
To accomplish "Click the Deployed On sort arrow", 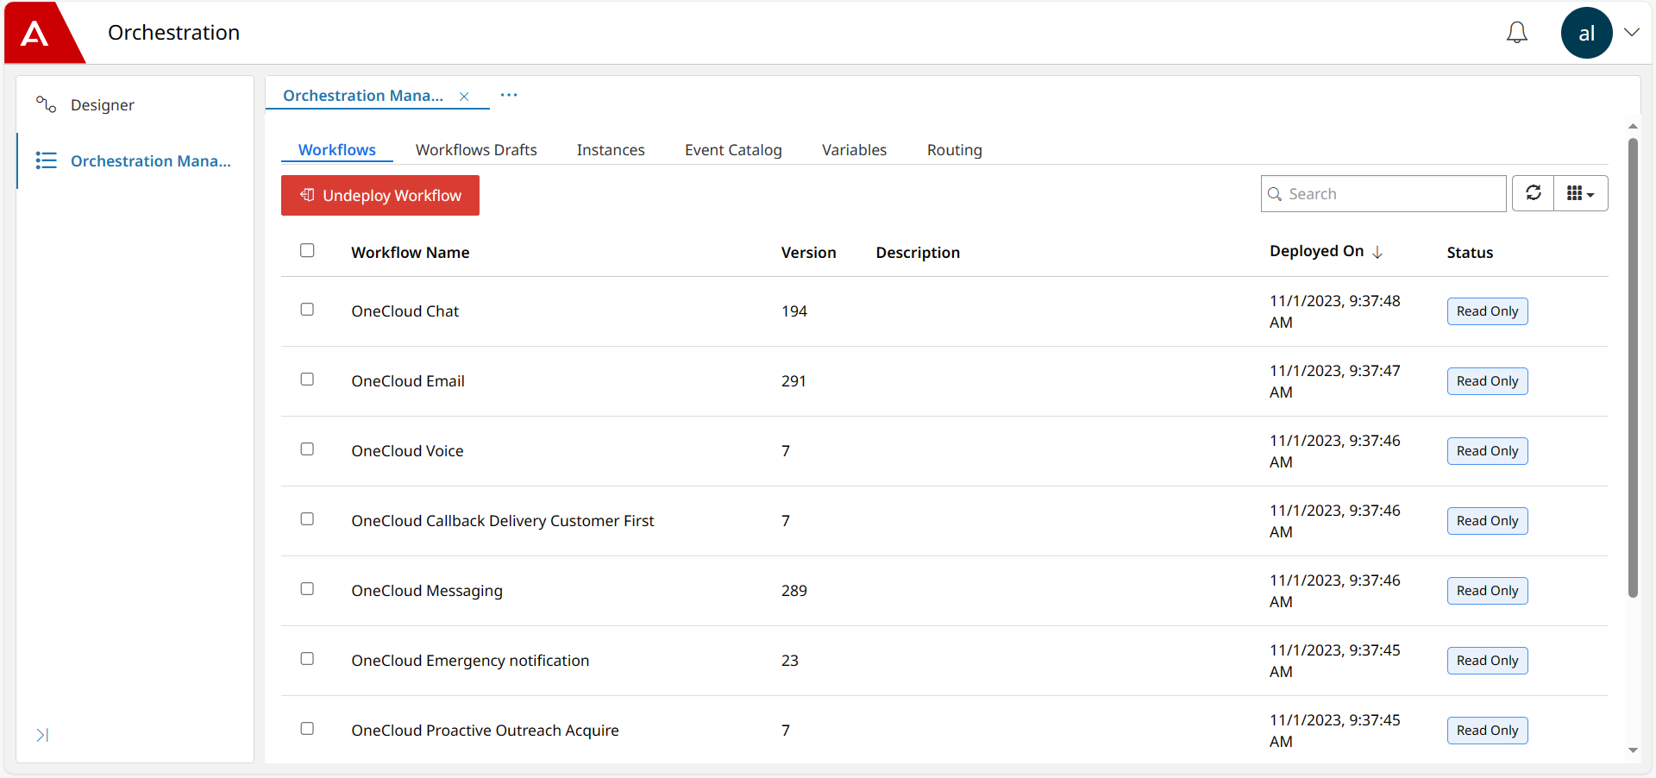I will coord(1377,252).
